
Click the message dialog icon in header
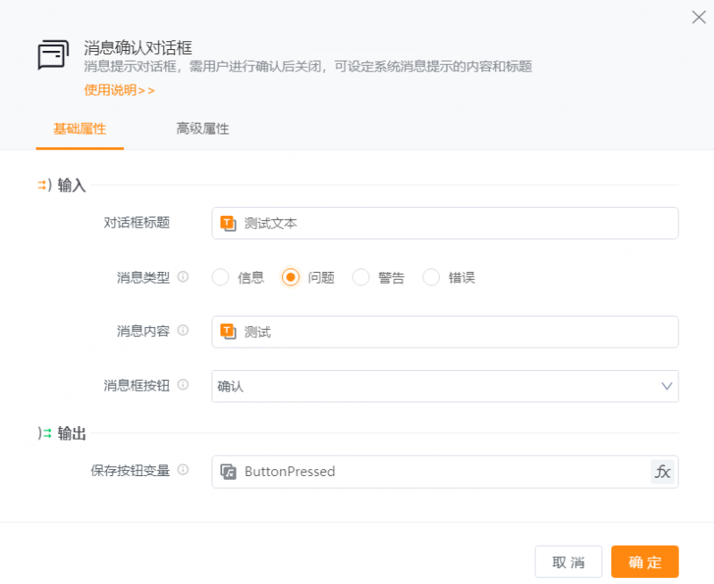pyautogui.click(x=53, y=55)
